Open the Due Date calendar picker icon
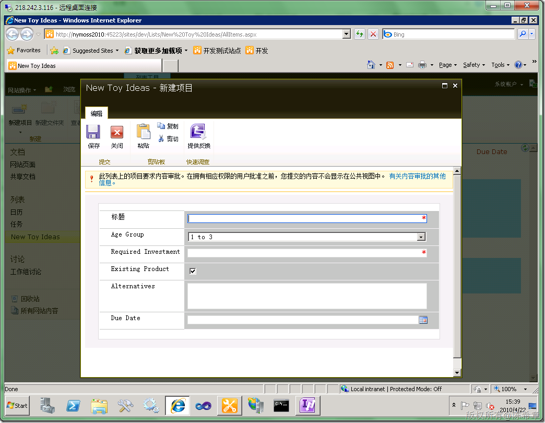The image size is (545, 423). 423,320
